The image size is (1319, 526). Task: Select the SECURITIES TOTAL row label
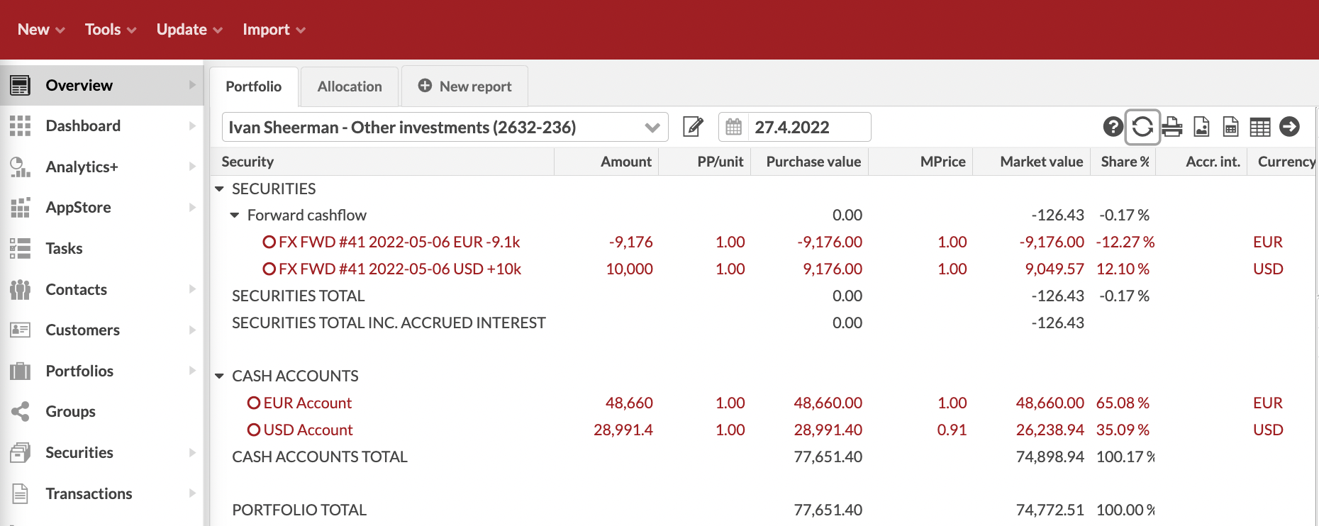[298, 296]
